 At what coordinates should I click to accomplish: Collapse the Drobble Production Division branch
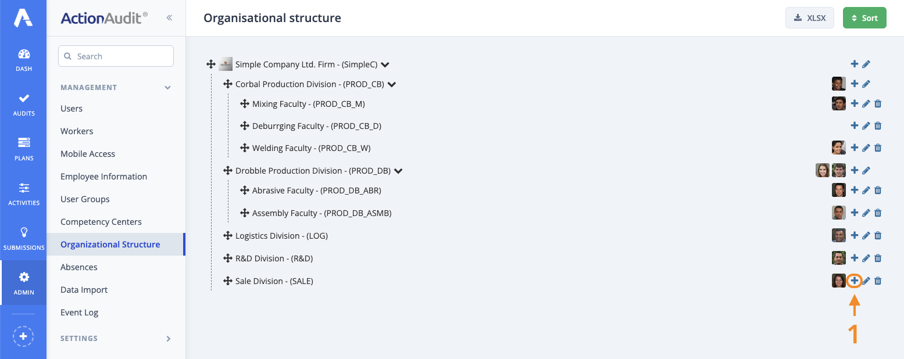(x=398, y=171)
